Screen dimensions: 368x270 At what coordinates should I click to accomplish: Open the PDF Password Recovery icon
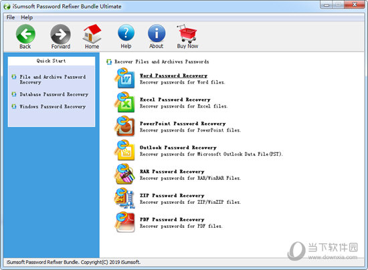coord(124,222)
